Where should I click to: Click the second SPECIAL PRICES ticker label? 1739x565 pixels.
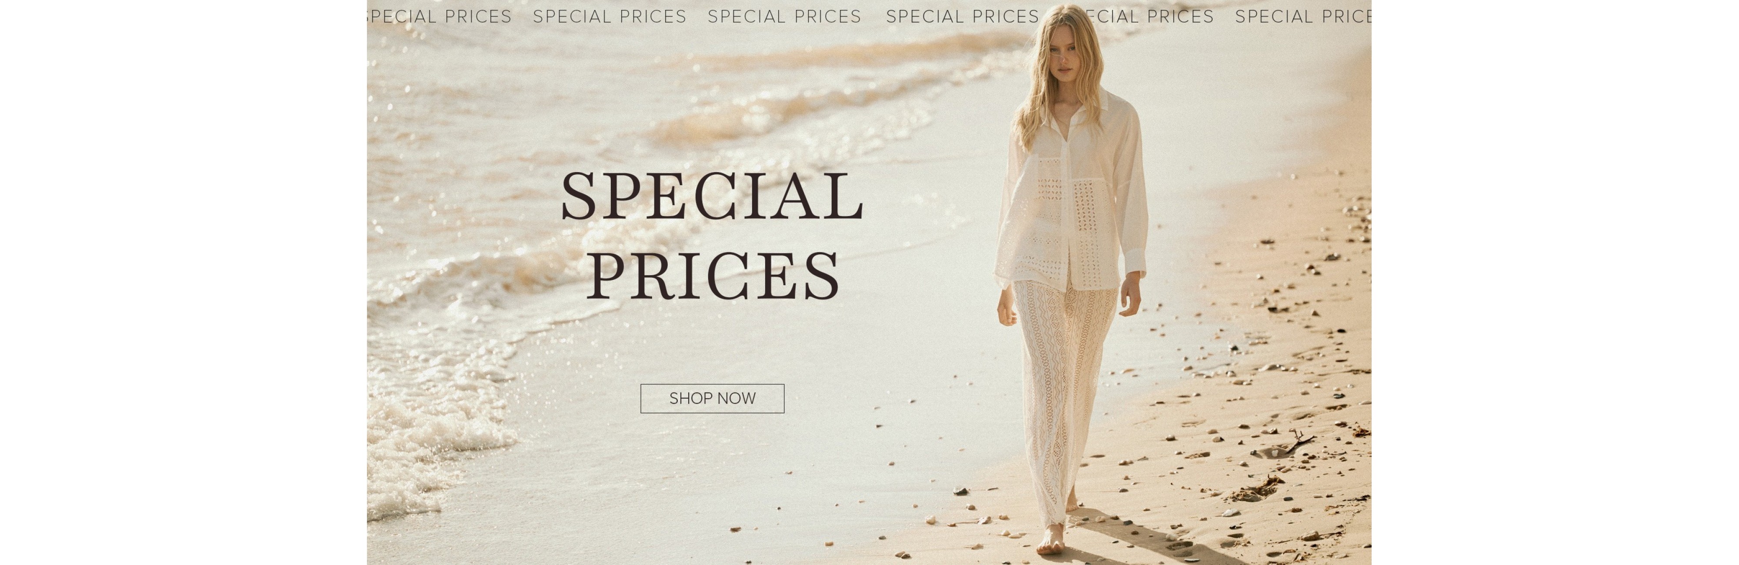tap(610, 16)
